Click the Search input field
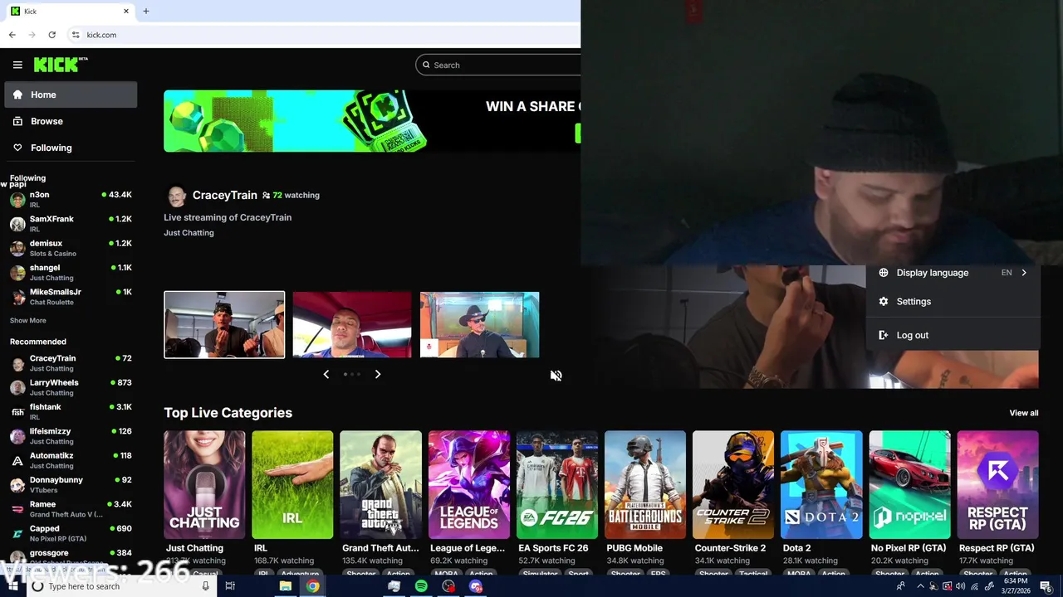Viewport: 1063px width, 597px height. [x=498, y=65]
